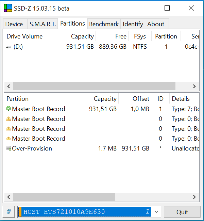204x221 pixels.
Task: Select the (D:) drive icon
Action: (8, 47)
